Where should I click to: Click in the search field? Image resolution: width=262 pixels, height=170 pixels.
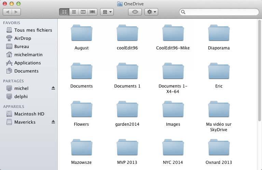pyautogui.click(x=220, y=12)
